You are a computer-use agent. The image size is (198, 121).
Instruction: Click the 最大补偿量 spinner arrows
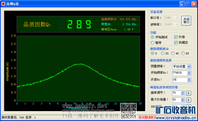pyautogui.click(x=182, y=100)
